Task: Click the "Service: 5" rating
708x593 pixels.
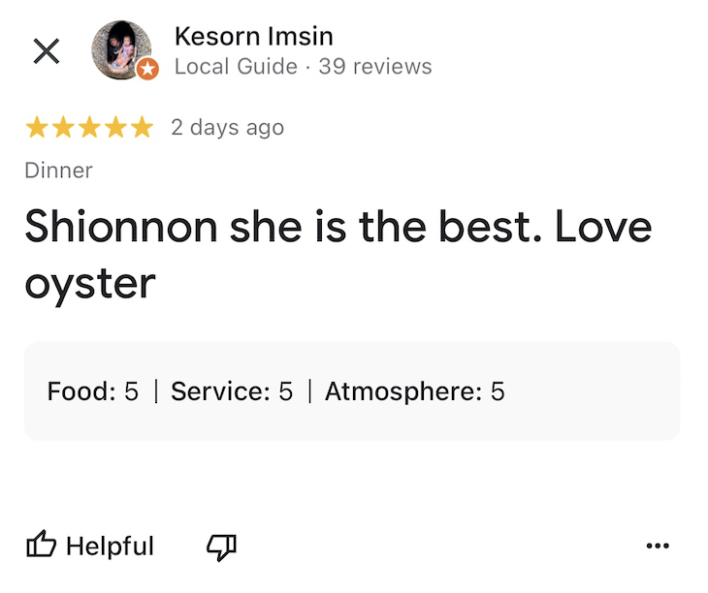Action: tap(232, 391)
